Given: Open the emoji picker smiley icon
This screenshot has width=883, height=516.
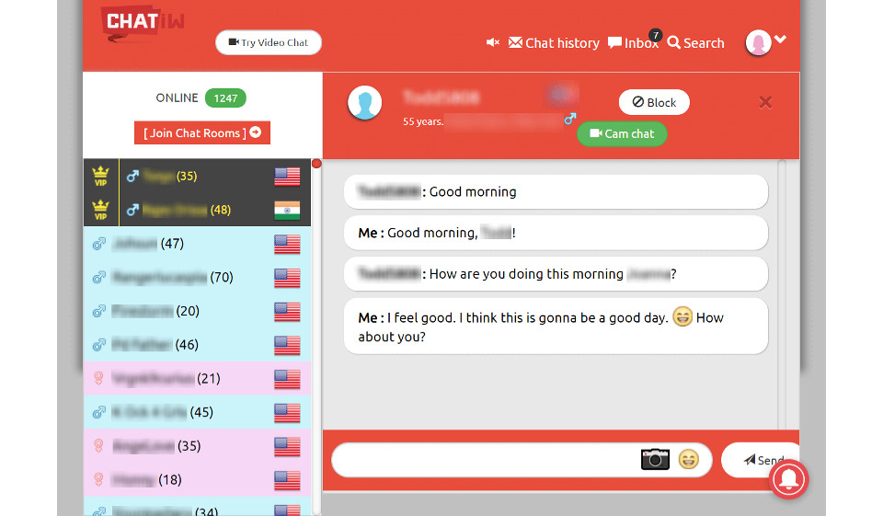Looking at the screenshot, I should click(x=689, y=459).
